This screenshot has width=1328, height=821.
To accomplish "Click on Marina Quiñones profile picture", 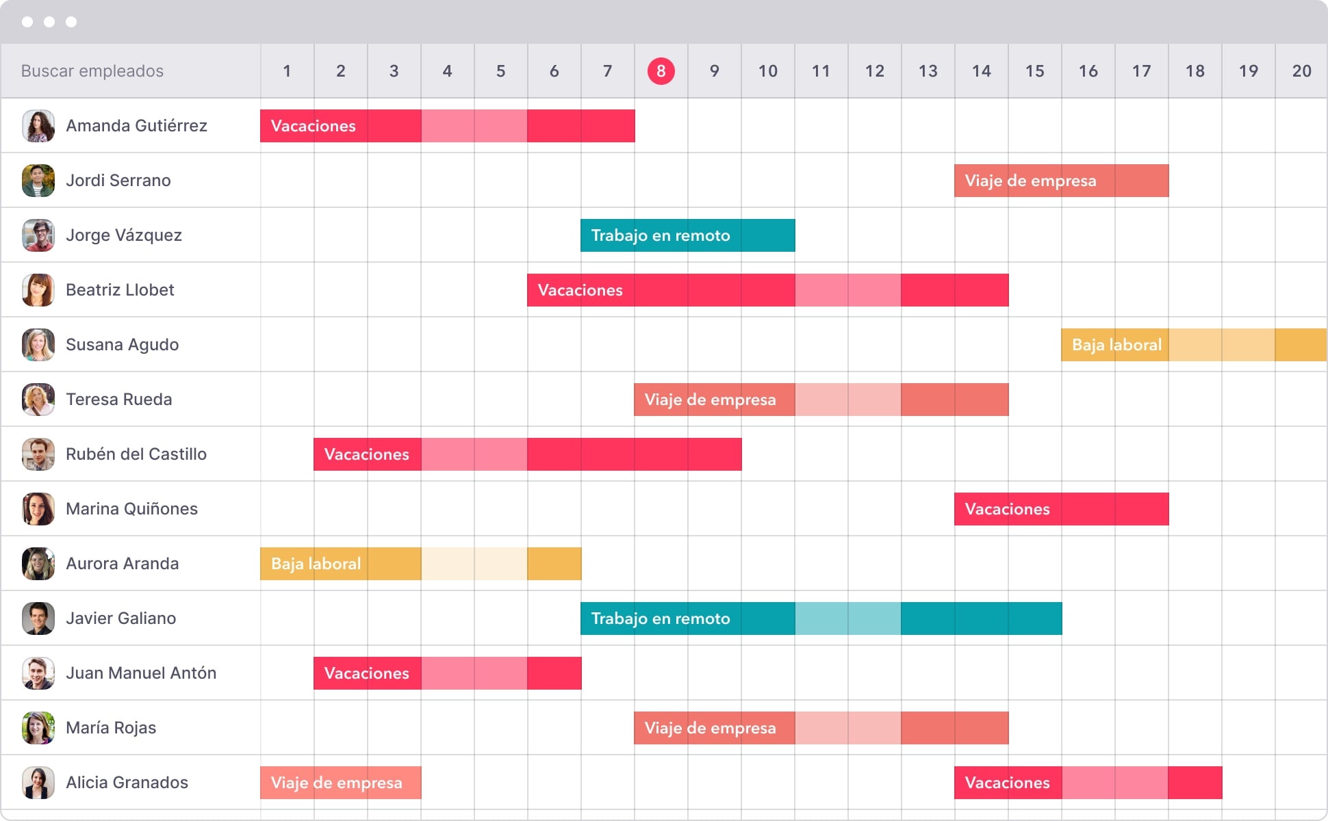I will point(39,508).
